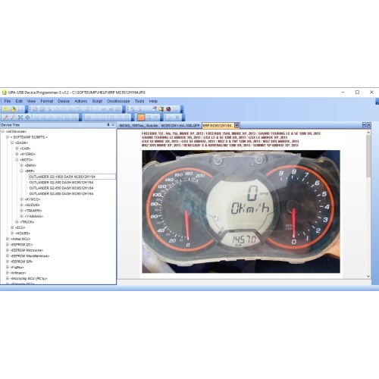Open the Format menu
This screenshot has width=379, height=379.
(47, 101)
